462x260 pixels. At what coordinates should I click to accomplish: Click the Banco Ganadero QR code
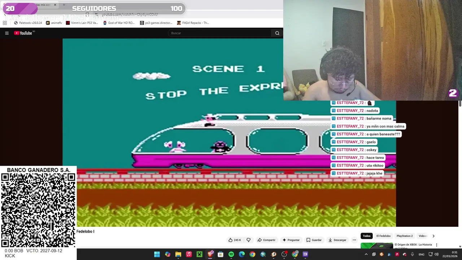point(38,211)
